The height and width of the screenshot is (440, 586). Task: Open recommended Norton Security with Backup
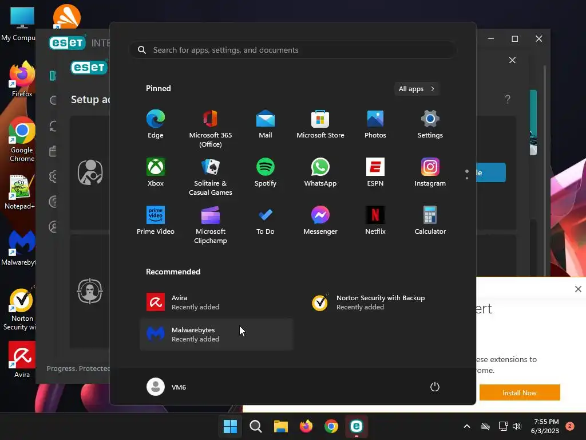381,302
